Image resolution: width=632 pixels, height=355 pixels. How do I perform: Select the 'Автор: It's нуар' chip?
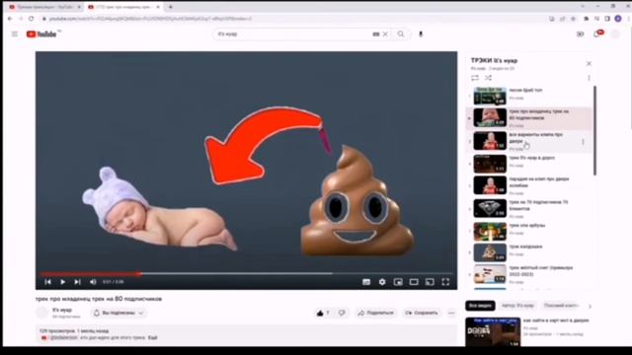517,306
